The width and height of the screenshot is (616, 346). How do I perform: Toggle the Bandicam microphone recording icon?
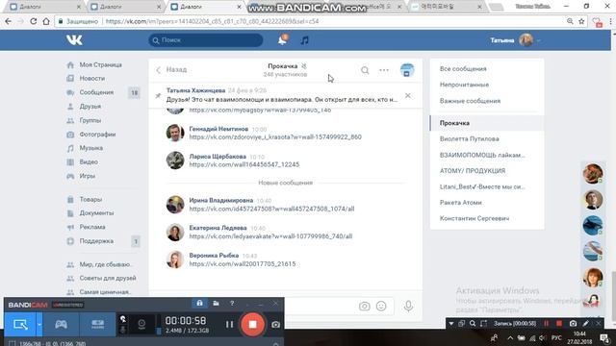click(123, 330)
